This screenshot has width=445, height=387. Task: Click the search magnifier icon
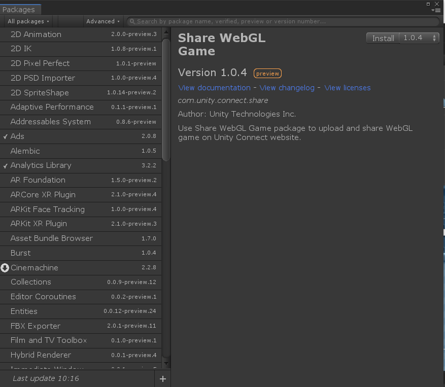click(132, 21)
